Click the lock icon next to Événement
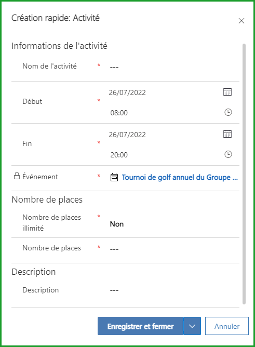The width and height of the screenshot is (255, 347). pos(17,176)
